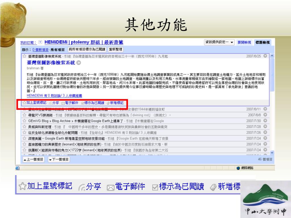Open original article arrow beside 2007/8/8
Image resolution: width=291 pixels, height=218 pixels.
pyautogui.click(x=265, y=115)
